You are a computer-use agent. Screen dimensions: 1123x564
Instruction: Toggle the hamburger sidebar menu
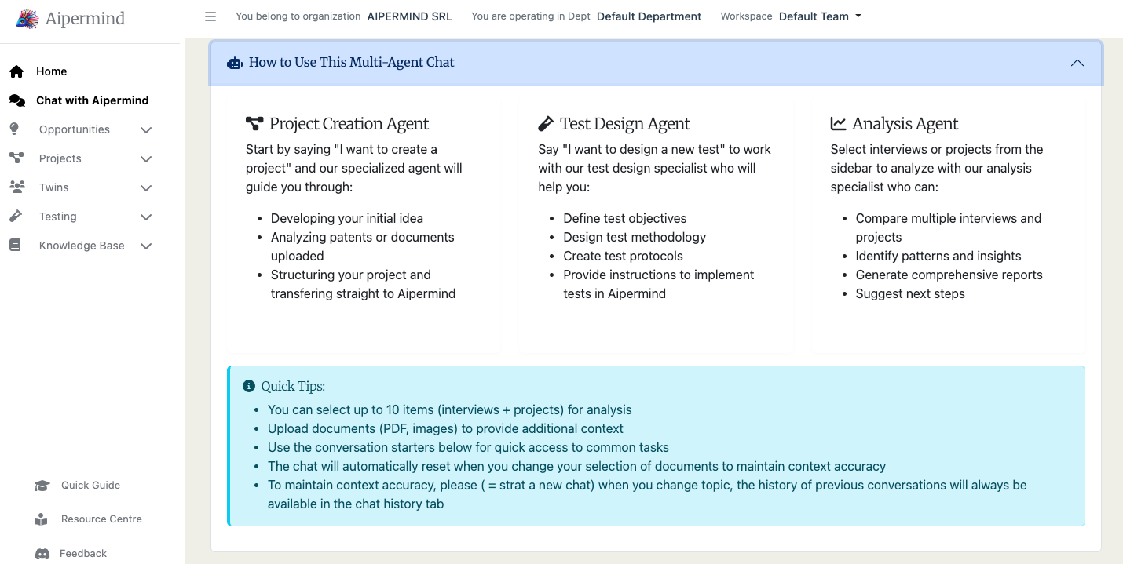[x=210, y=16]
